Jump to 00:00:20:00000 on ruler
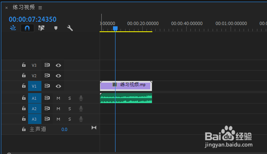 pos(143,23)
